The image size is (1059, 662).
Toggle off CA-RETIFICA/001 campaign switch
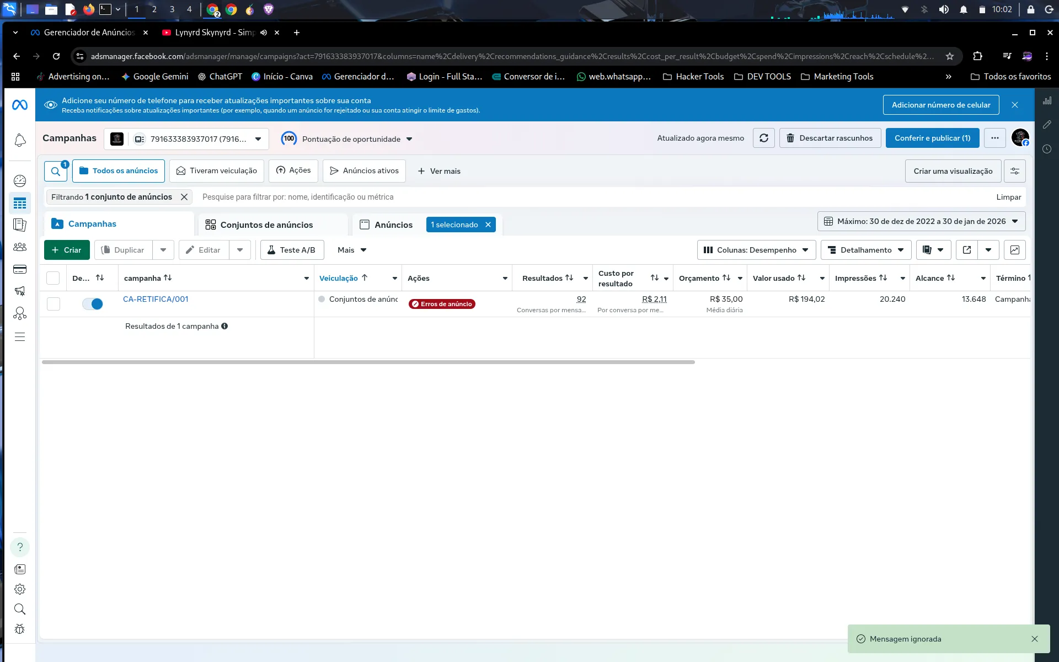point(93,304)
